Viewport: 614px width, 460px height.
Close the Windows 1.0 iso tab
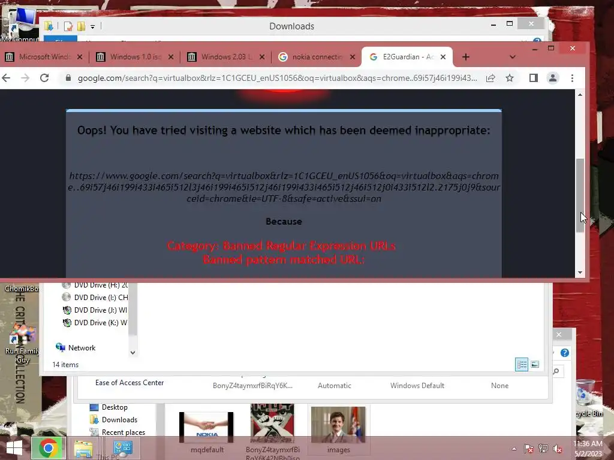[171, 57]
